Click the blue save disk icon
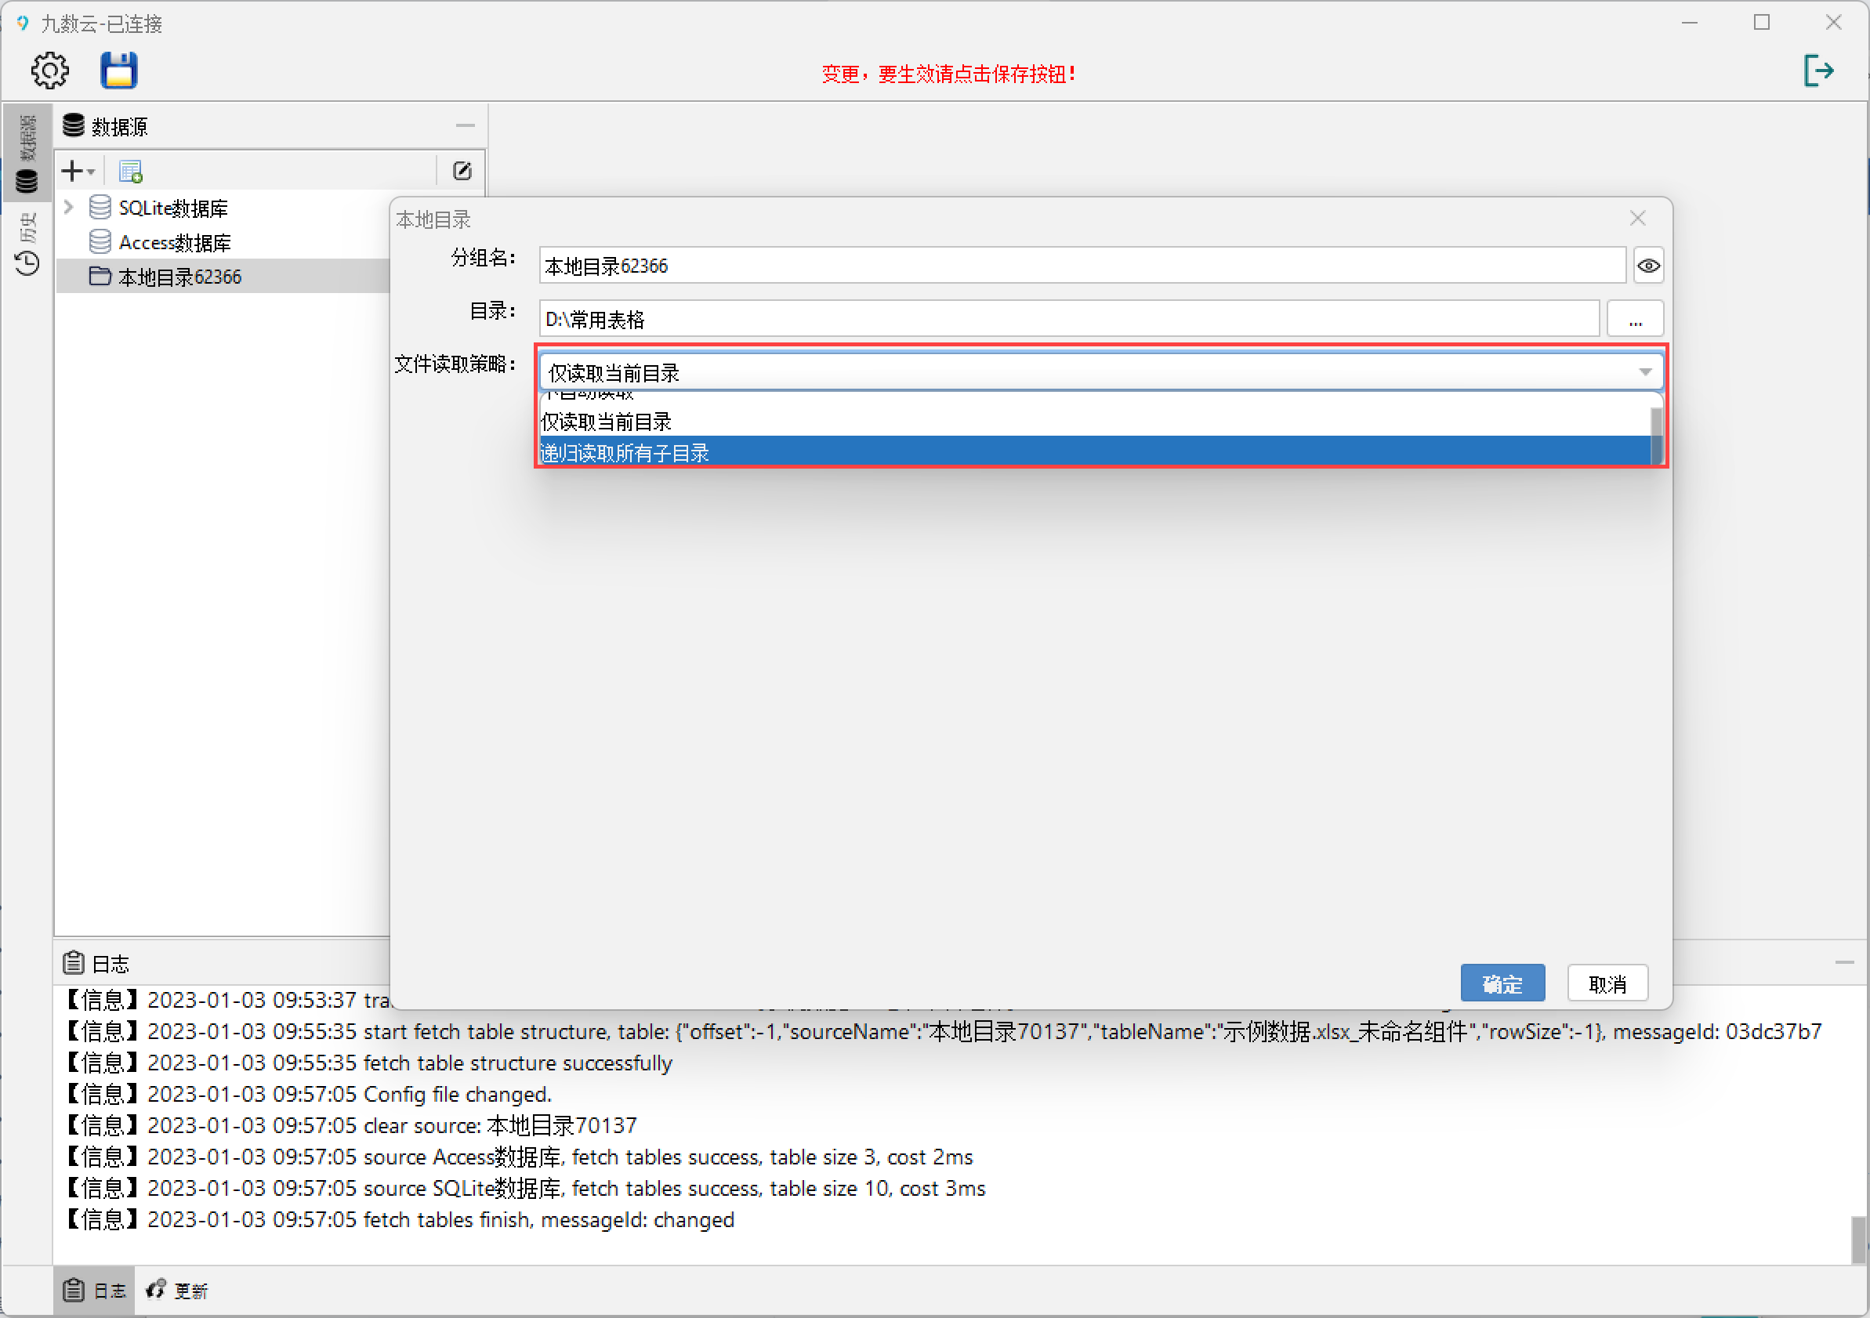 click(x=119, y=71)
